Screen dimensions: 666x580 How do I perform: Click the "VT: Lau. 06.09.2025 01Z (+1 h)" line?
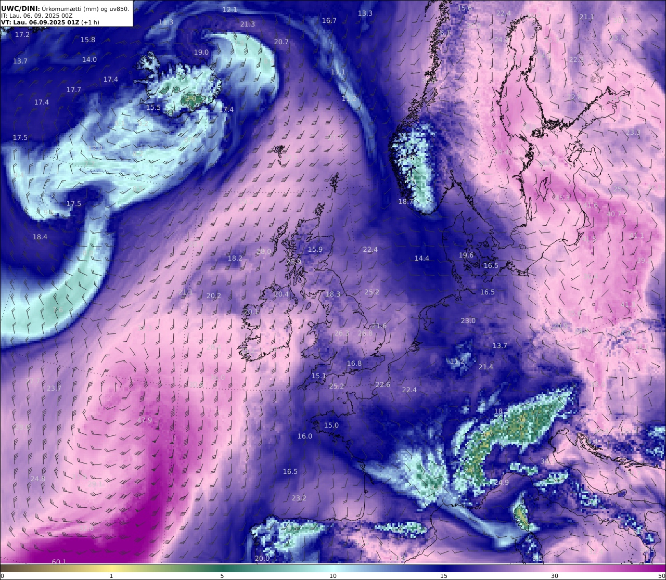tap(50, 22)
